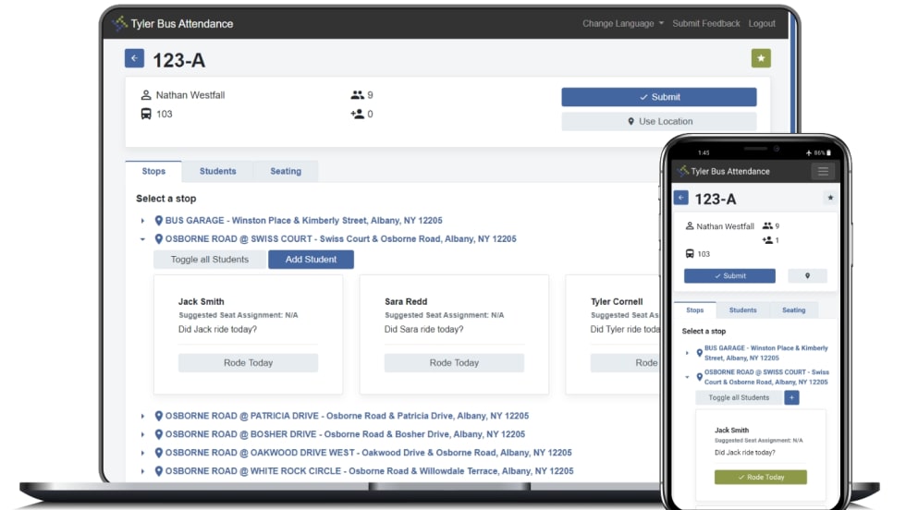The height and width of the screenshot is (510, 906).
Task: Collapse the OSBORNE ROAD @ SWISS COURT stop
Action: point(142,239)
